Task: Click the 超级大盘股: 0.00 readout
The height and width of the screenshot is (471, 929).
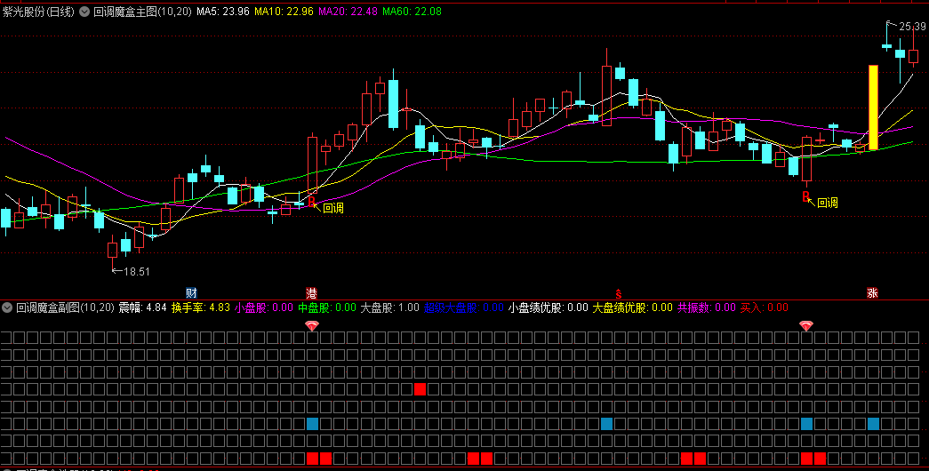Action: (x=464, y=307)
